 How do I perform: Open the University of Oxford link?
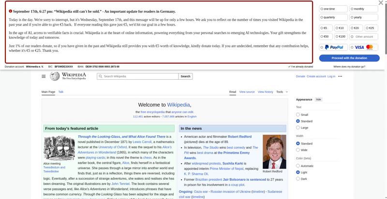pos(113,147)
